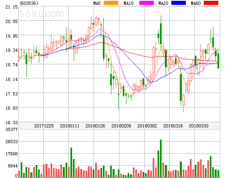Click the magenta MA10 legend swatch

(x=147, y=3)
